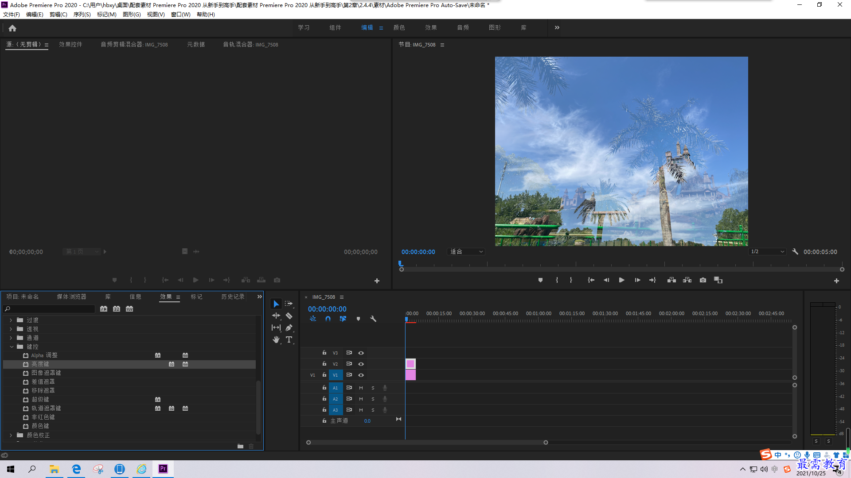This screenshot has width=851, height=478.
Task: Step back one frame in program monitor
Action: point(606,280)
